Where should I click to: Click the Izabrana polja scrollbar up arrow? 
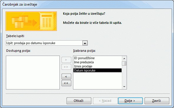124,59
